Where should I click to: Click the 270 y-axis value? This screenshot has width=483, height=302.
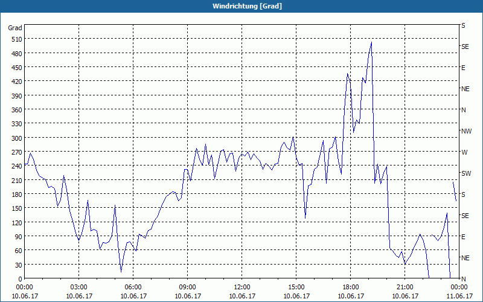pyautogui.click(x=17, y=152)
